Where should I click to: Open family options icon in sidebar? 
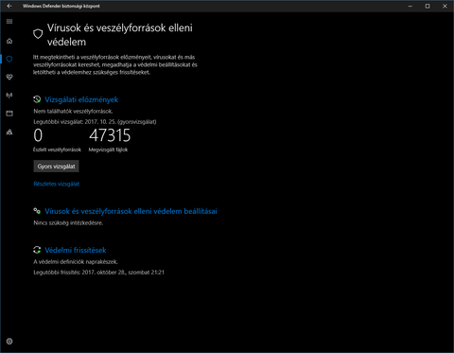9,132
